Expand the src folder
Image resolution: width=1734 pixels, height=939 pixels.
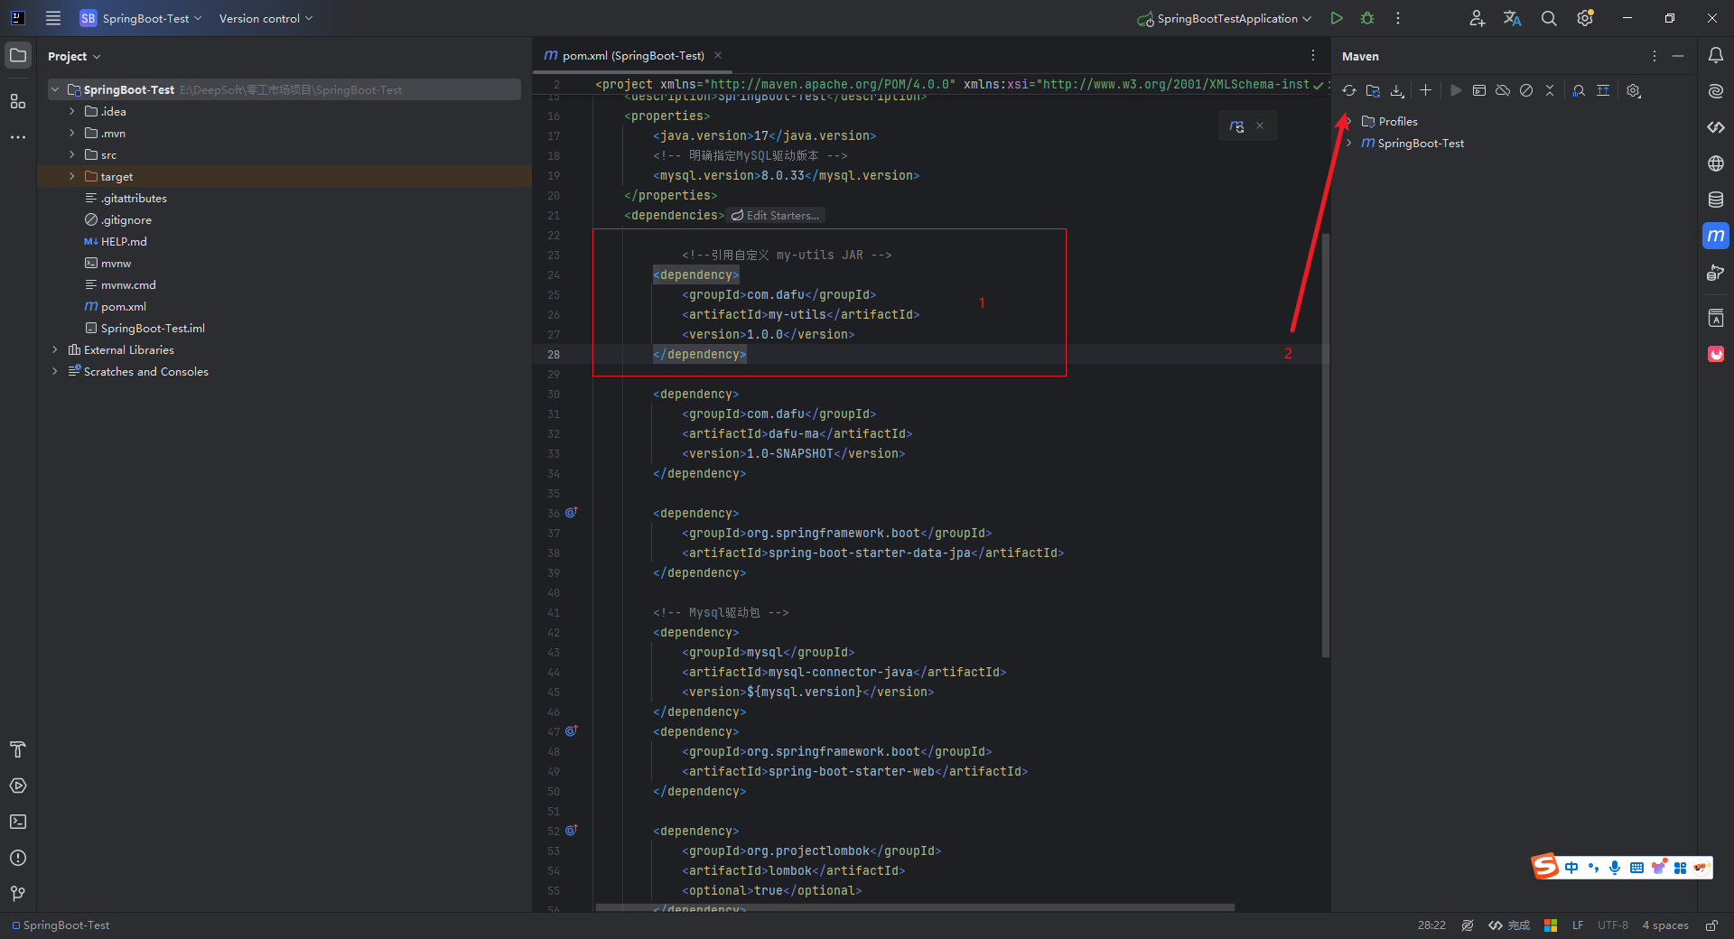coord(72,154)
